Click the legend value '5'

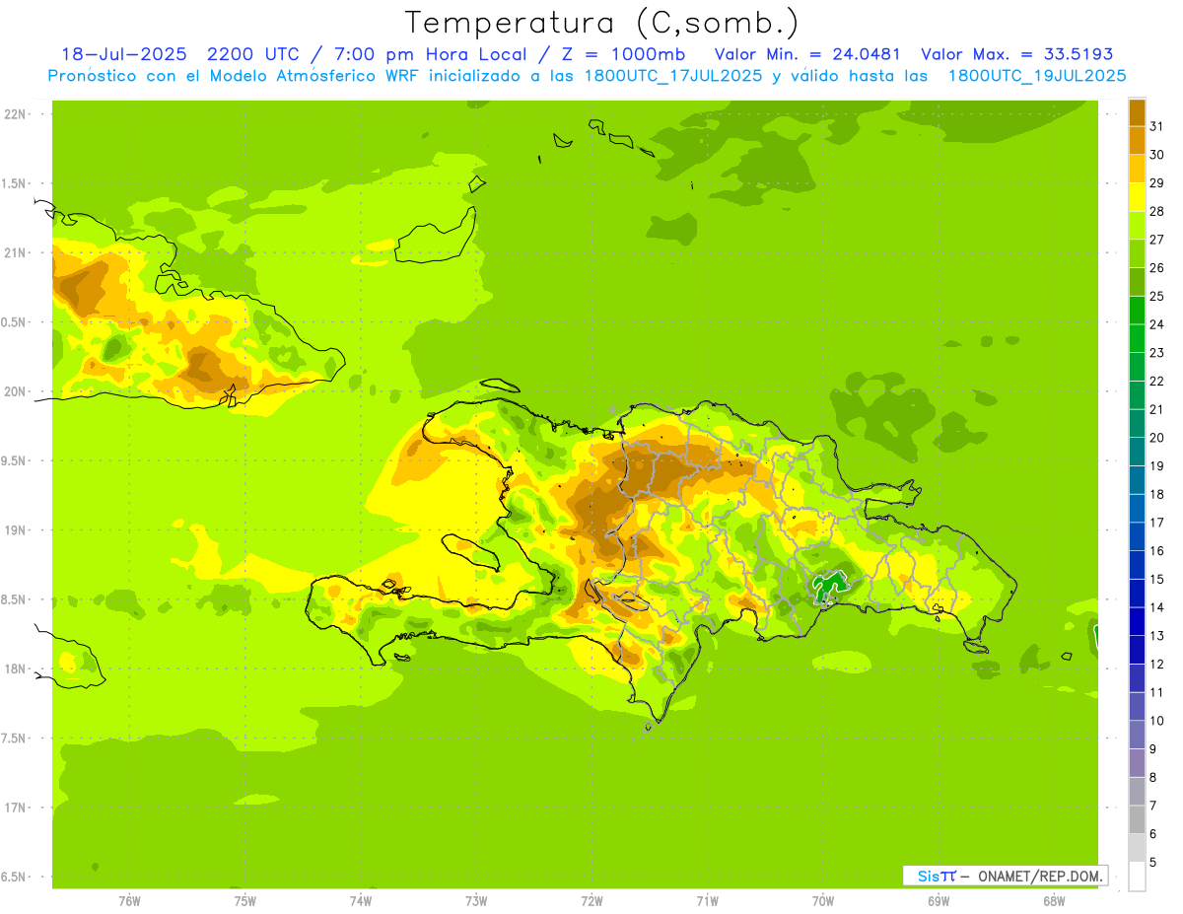(1153, 862)
